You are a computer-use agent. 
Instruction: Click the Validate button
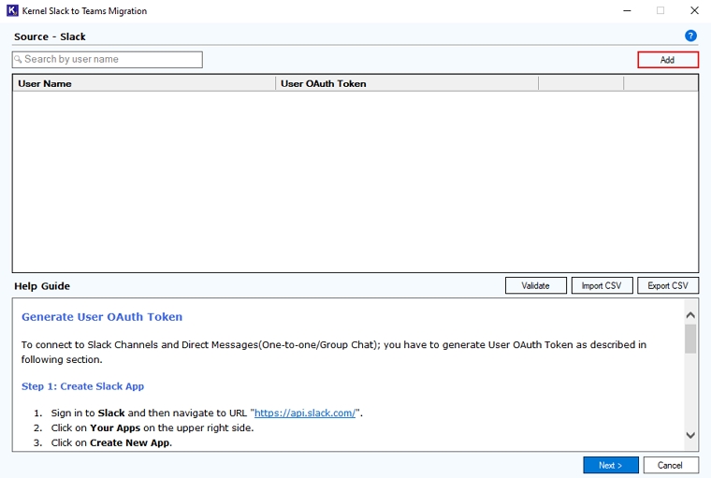pyautogui.click(x=535, y=285)
